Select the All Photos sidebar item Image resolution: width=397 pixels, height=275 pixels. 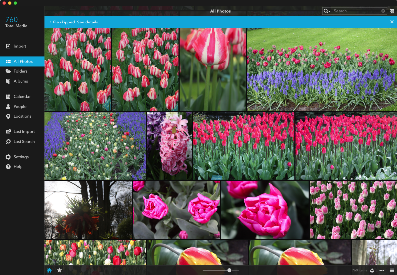tap(23, 62)
